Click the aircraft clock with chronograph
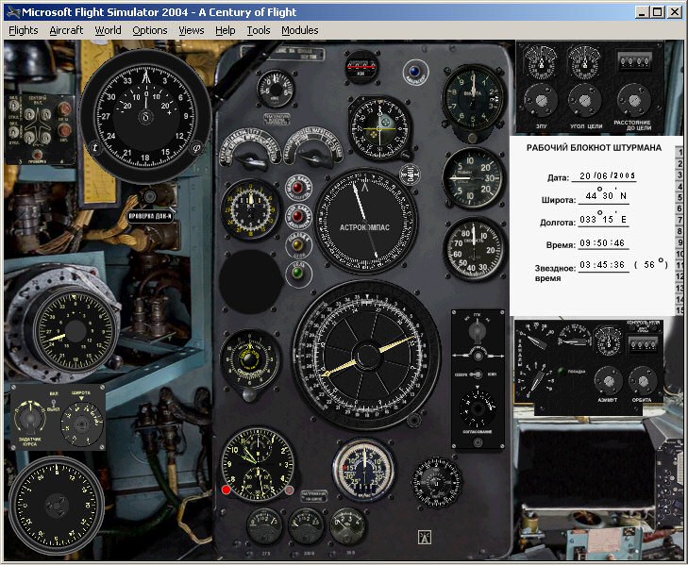 [x=258, y=465]
